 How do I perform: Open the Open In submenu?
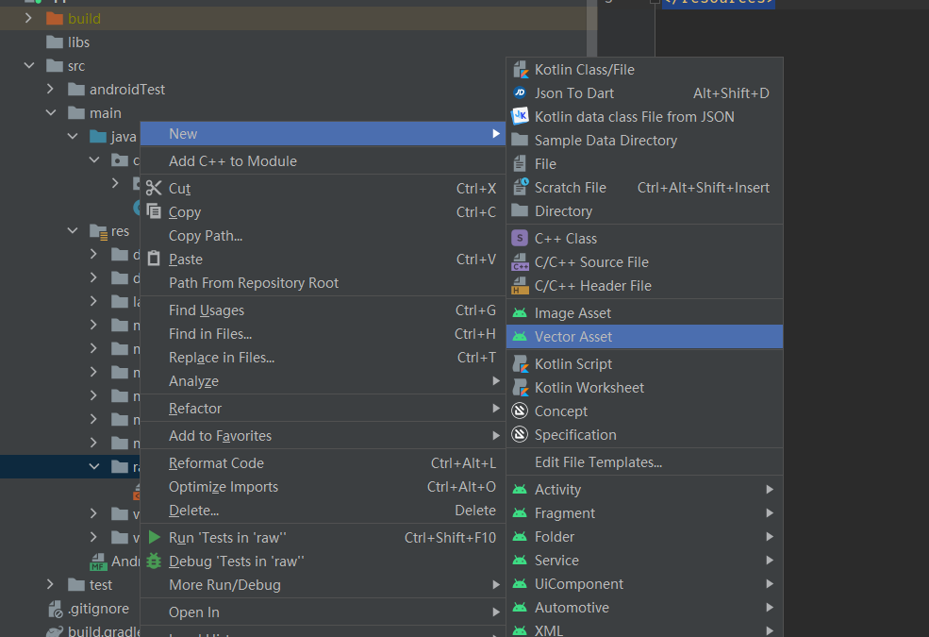point(323,612)
